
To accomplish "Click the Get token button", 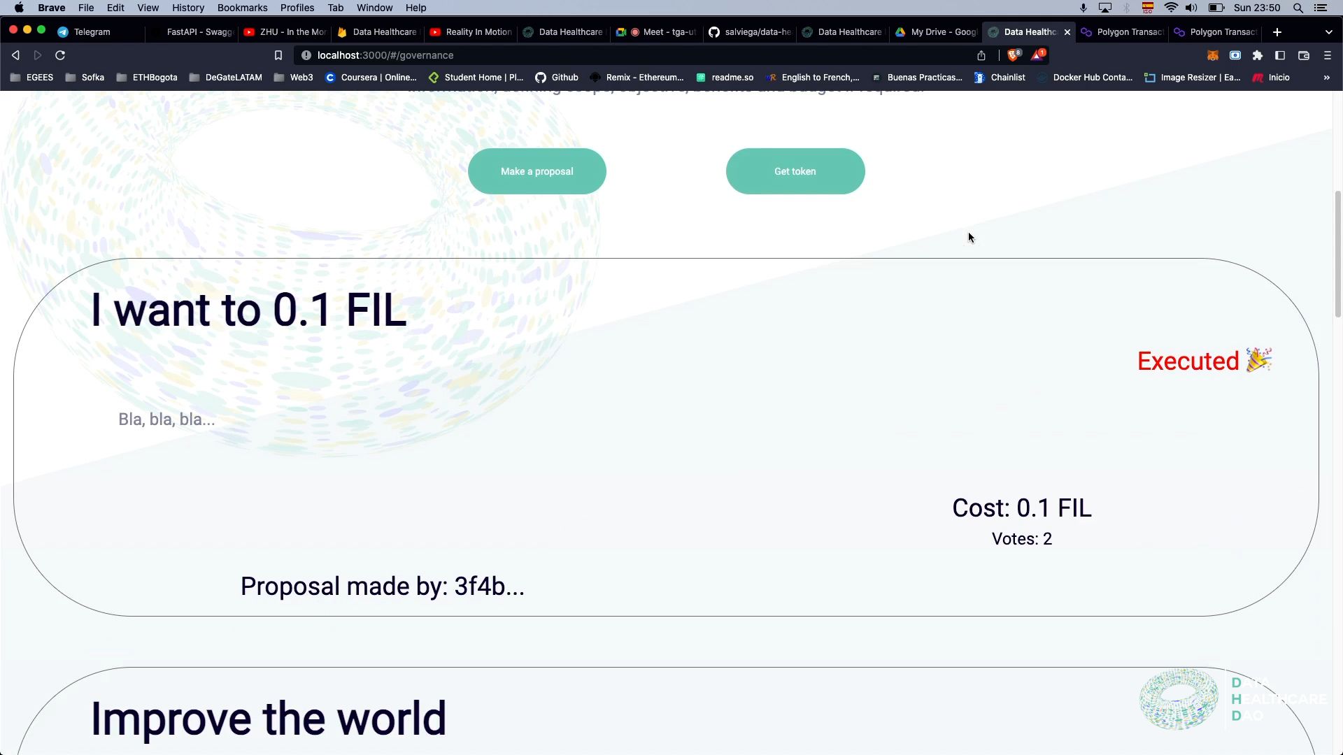I will click(x=795, y=171).
